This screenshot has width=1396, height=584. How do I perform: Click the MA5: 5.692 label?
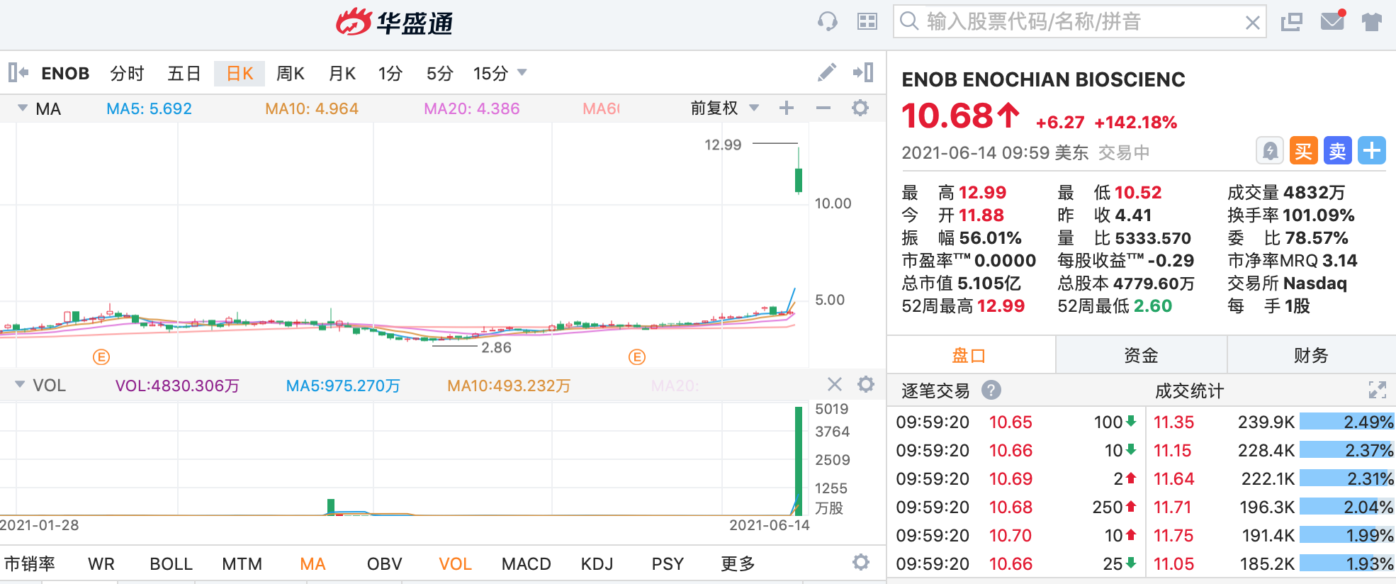(149, 108)
